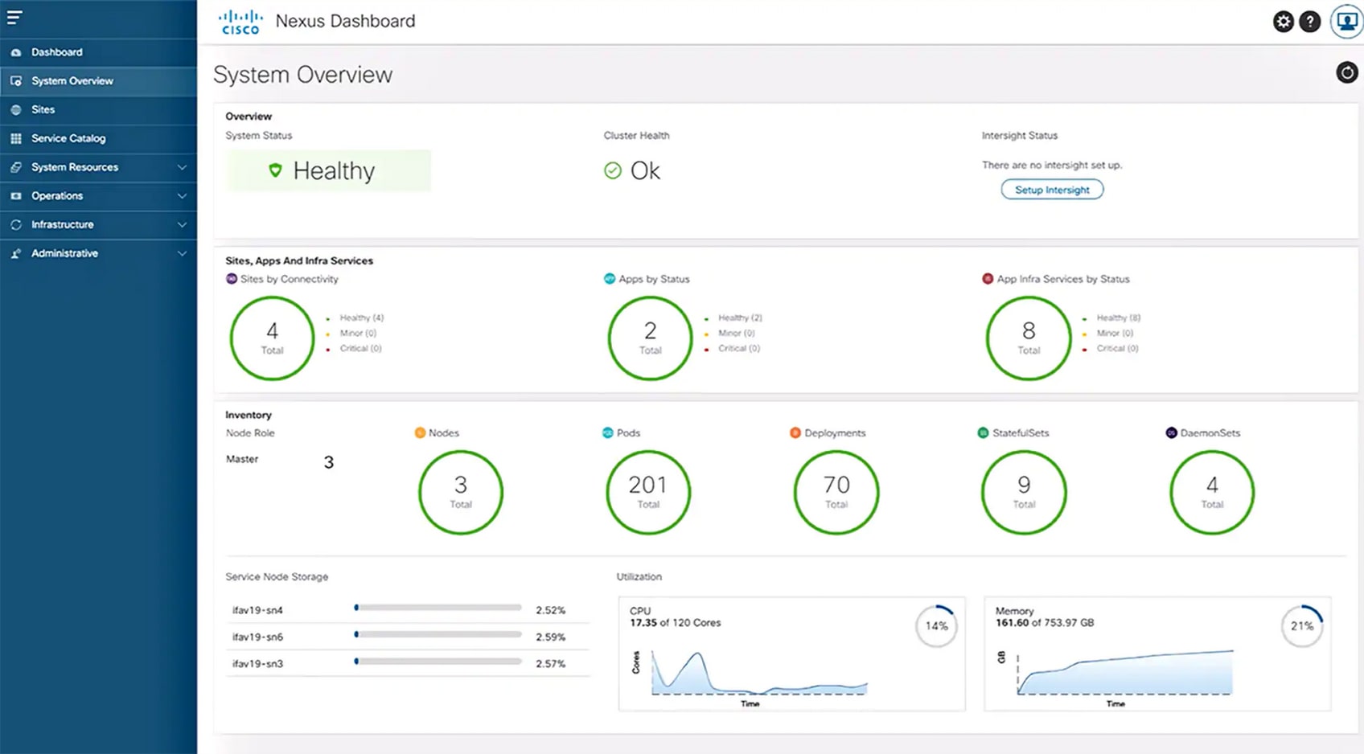The height and width of the screenshot is (754, 1364).
Task: Click the App Infra Services by Status icon
Action: pos(988,279)
